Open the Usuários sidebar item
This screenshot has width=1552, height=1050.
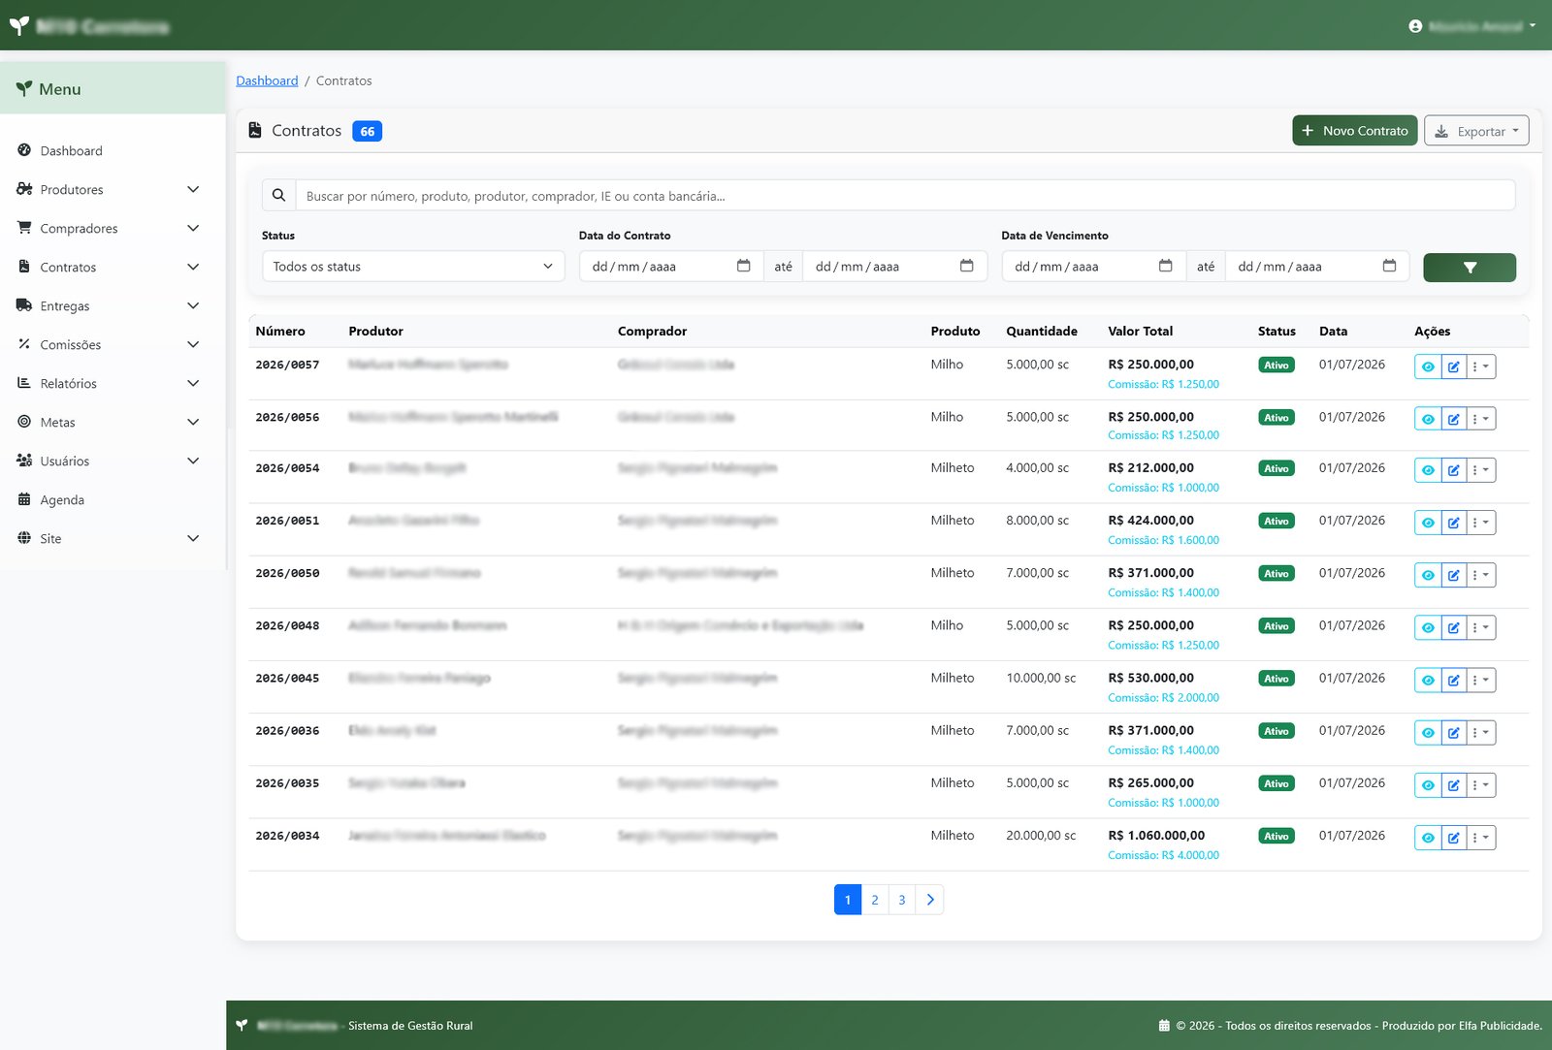coord(109,461)
